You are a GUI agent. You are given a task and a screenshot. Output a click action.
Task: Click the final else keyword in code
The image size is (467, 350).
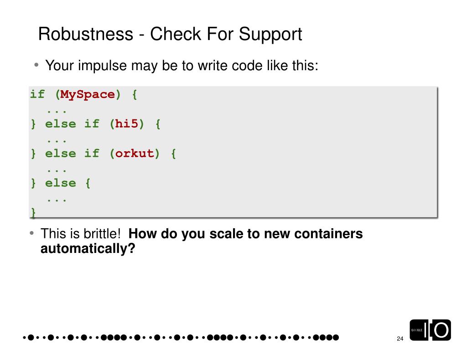tap(61, 183)
